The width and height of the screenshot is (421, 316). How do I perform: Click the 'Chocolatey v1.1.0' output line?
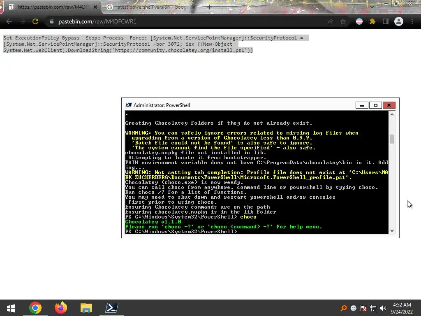click(x=153, y=222)
